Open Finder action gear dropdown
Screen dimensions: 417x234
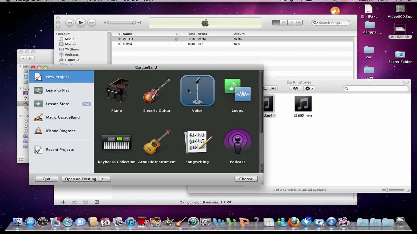coord(309,88)
